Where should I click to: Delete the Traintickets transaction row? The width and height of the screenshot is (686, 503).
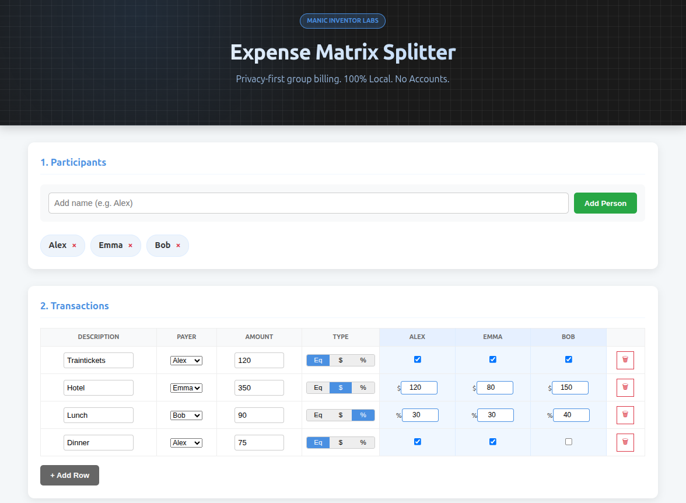click(625, 360)
